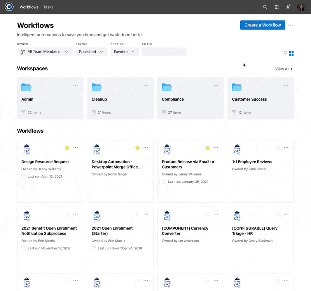
Task: Open Product Release card more options
Action: coord(216,147)
